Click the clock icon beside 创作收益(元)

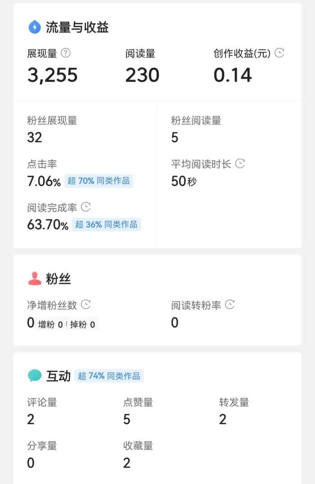point(280,53)
